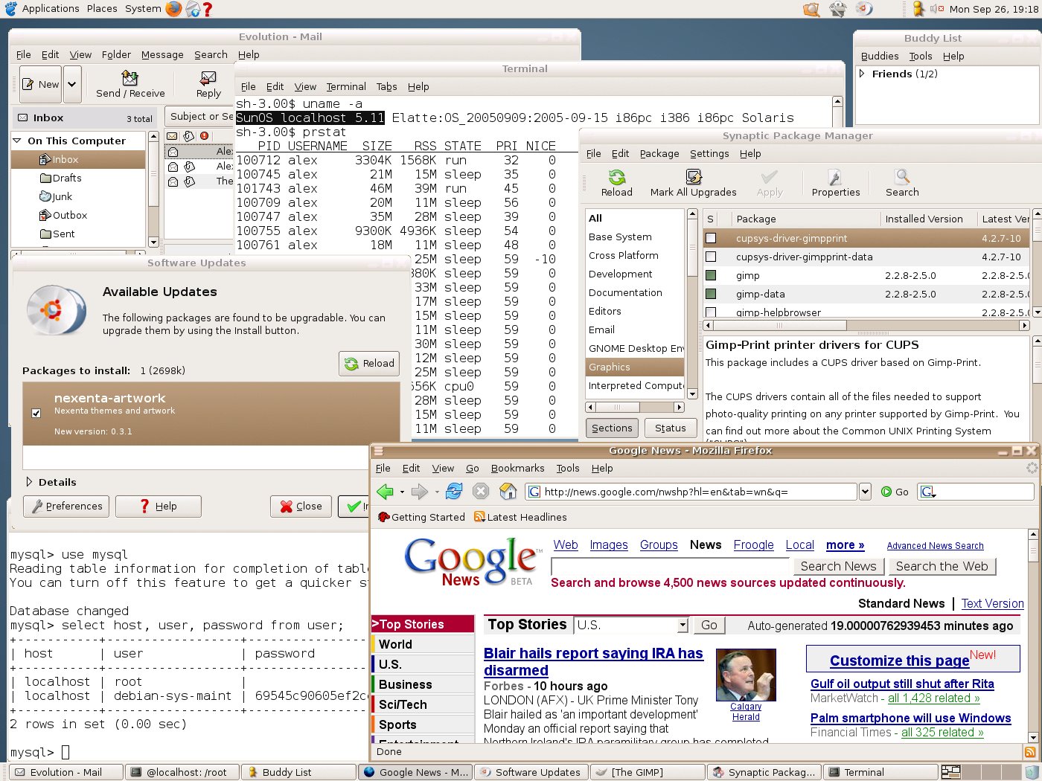Click the gimp package status box
This screenshot has height=781, width=1042.
[711, 275]
